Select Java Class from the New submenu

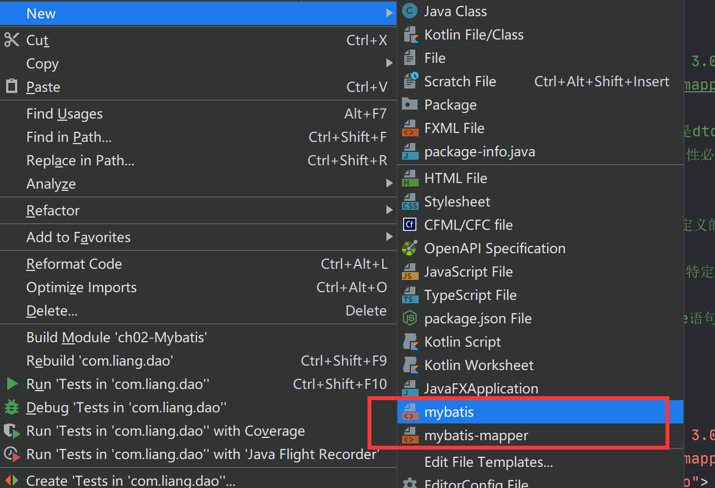click(540, 11)
